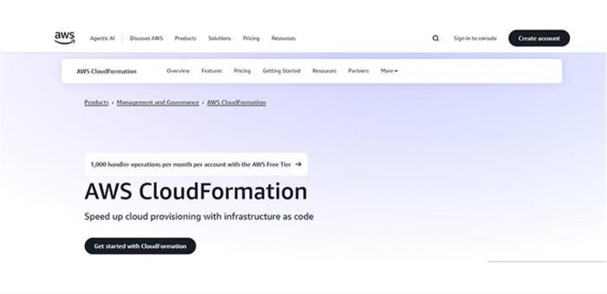This screenshot has width=607, height=294.
Task: Click the arrow icon in Free Tier banner
Action: pos(298,164)
